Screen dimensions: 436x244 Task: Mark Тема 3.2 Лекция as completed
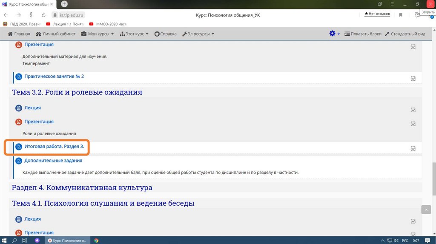point(413,110)
